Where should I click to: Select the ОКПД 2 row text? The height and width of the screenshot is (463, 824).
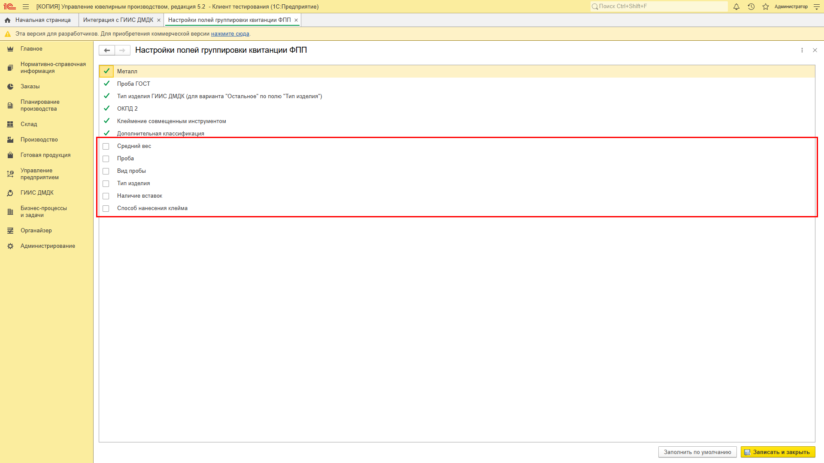pyautogui.click(x=127, y=108)
